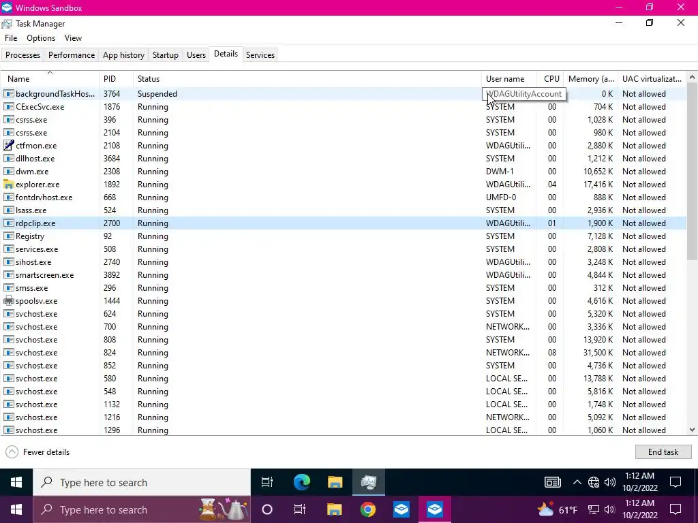Image resolution: width=698 pixels, height=523 pixels.
Task: Open the View menu
Action: pos(73,38)
